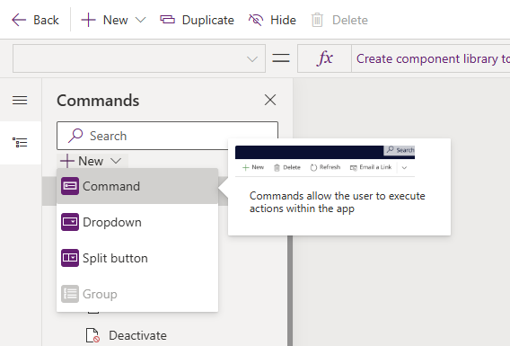The height and width of the screenshot is (346, 510).
Task: Click the tooltip text about Commands
Action: coord(338,202)
